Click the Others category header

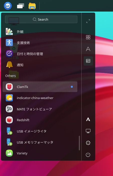point(11,76)
